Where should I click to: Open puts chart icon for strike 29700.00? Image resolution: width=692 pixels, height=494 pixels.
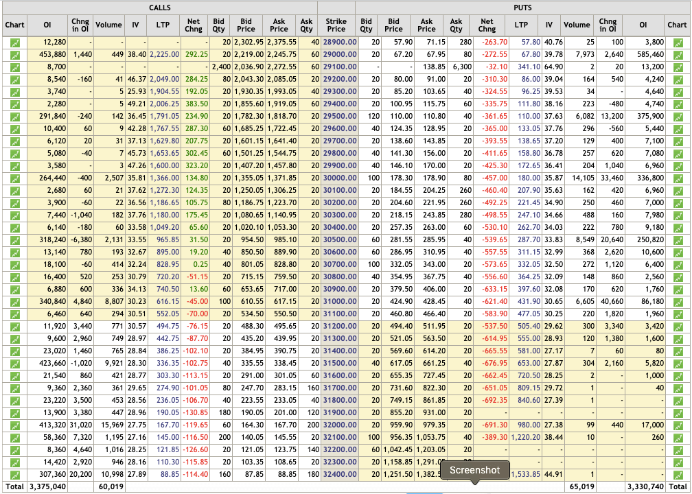pos(678,141)
